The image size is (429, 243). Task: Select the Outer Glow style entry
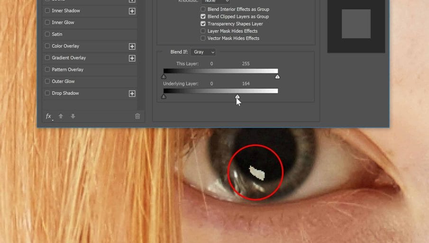(63, 81)
